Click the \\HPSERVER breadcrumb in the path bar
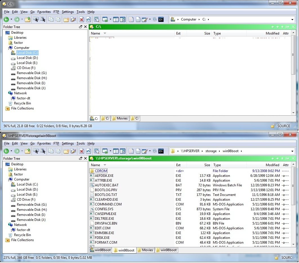The height and width of the screenshot is (263, 299). point(190,151)
